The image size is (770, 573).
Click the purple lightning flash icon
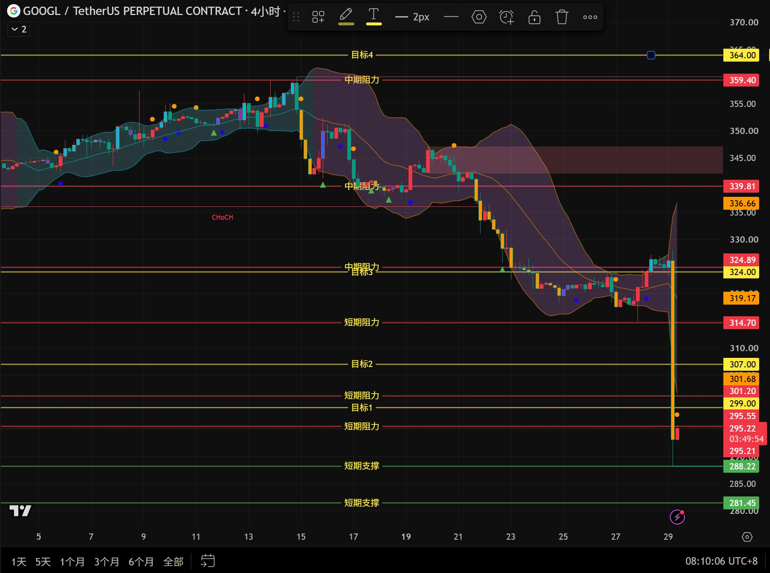pos(677,517)
